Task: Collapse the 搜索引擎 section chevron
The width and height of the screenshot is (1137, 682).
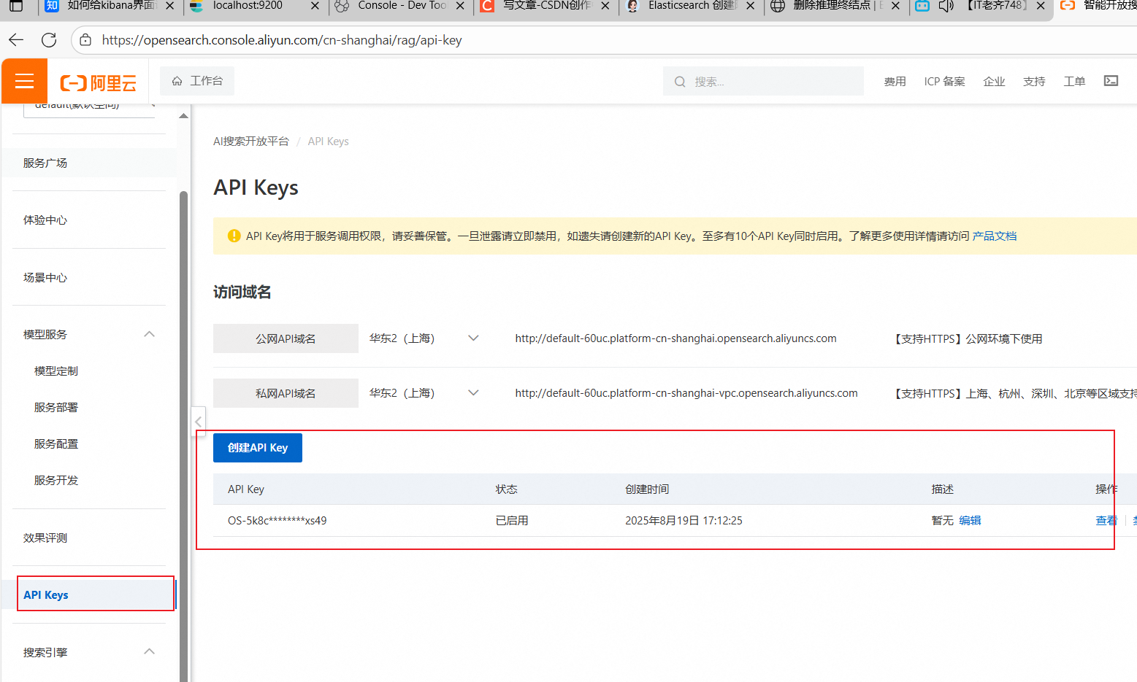Action: 150,651
